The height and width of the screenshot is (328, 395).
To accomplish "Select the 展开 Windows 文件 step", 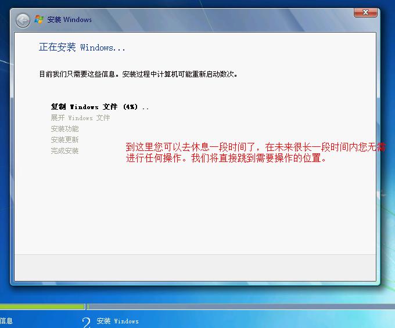I will 80,118.
